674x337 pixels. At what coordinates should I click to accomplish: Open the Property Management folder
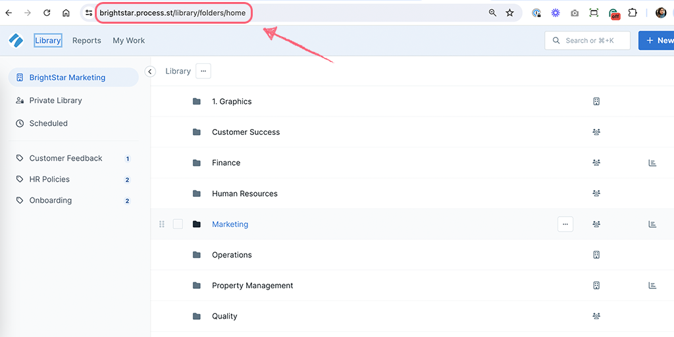tap(252, 286)
